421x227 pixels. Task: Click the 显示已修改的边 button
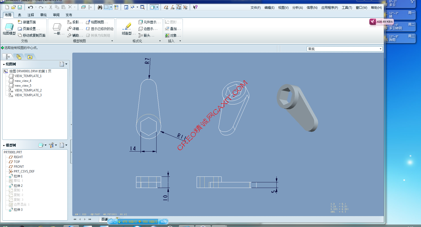pos(100,29)
